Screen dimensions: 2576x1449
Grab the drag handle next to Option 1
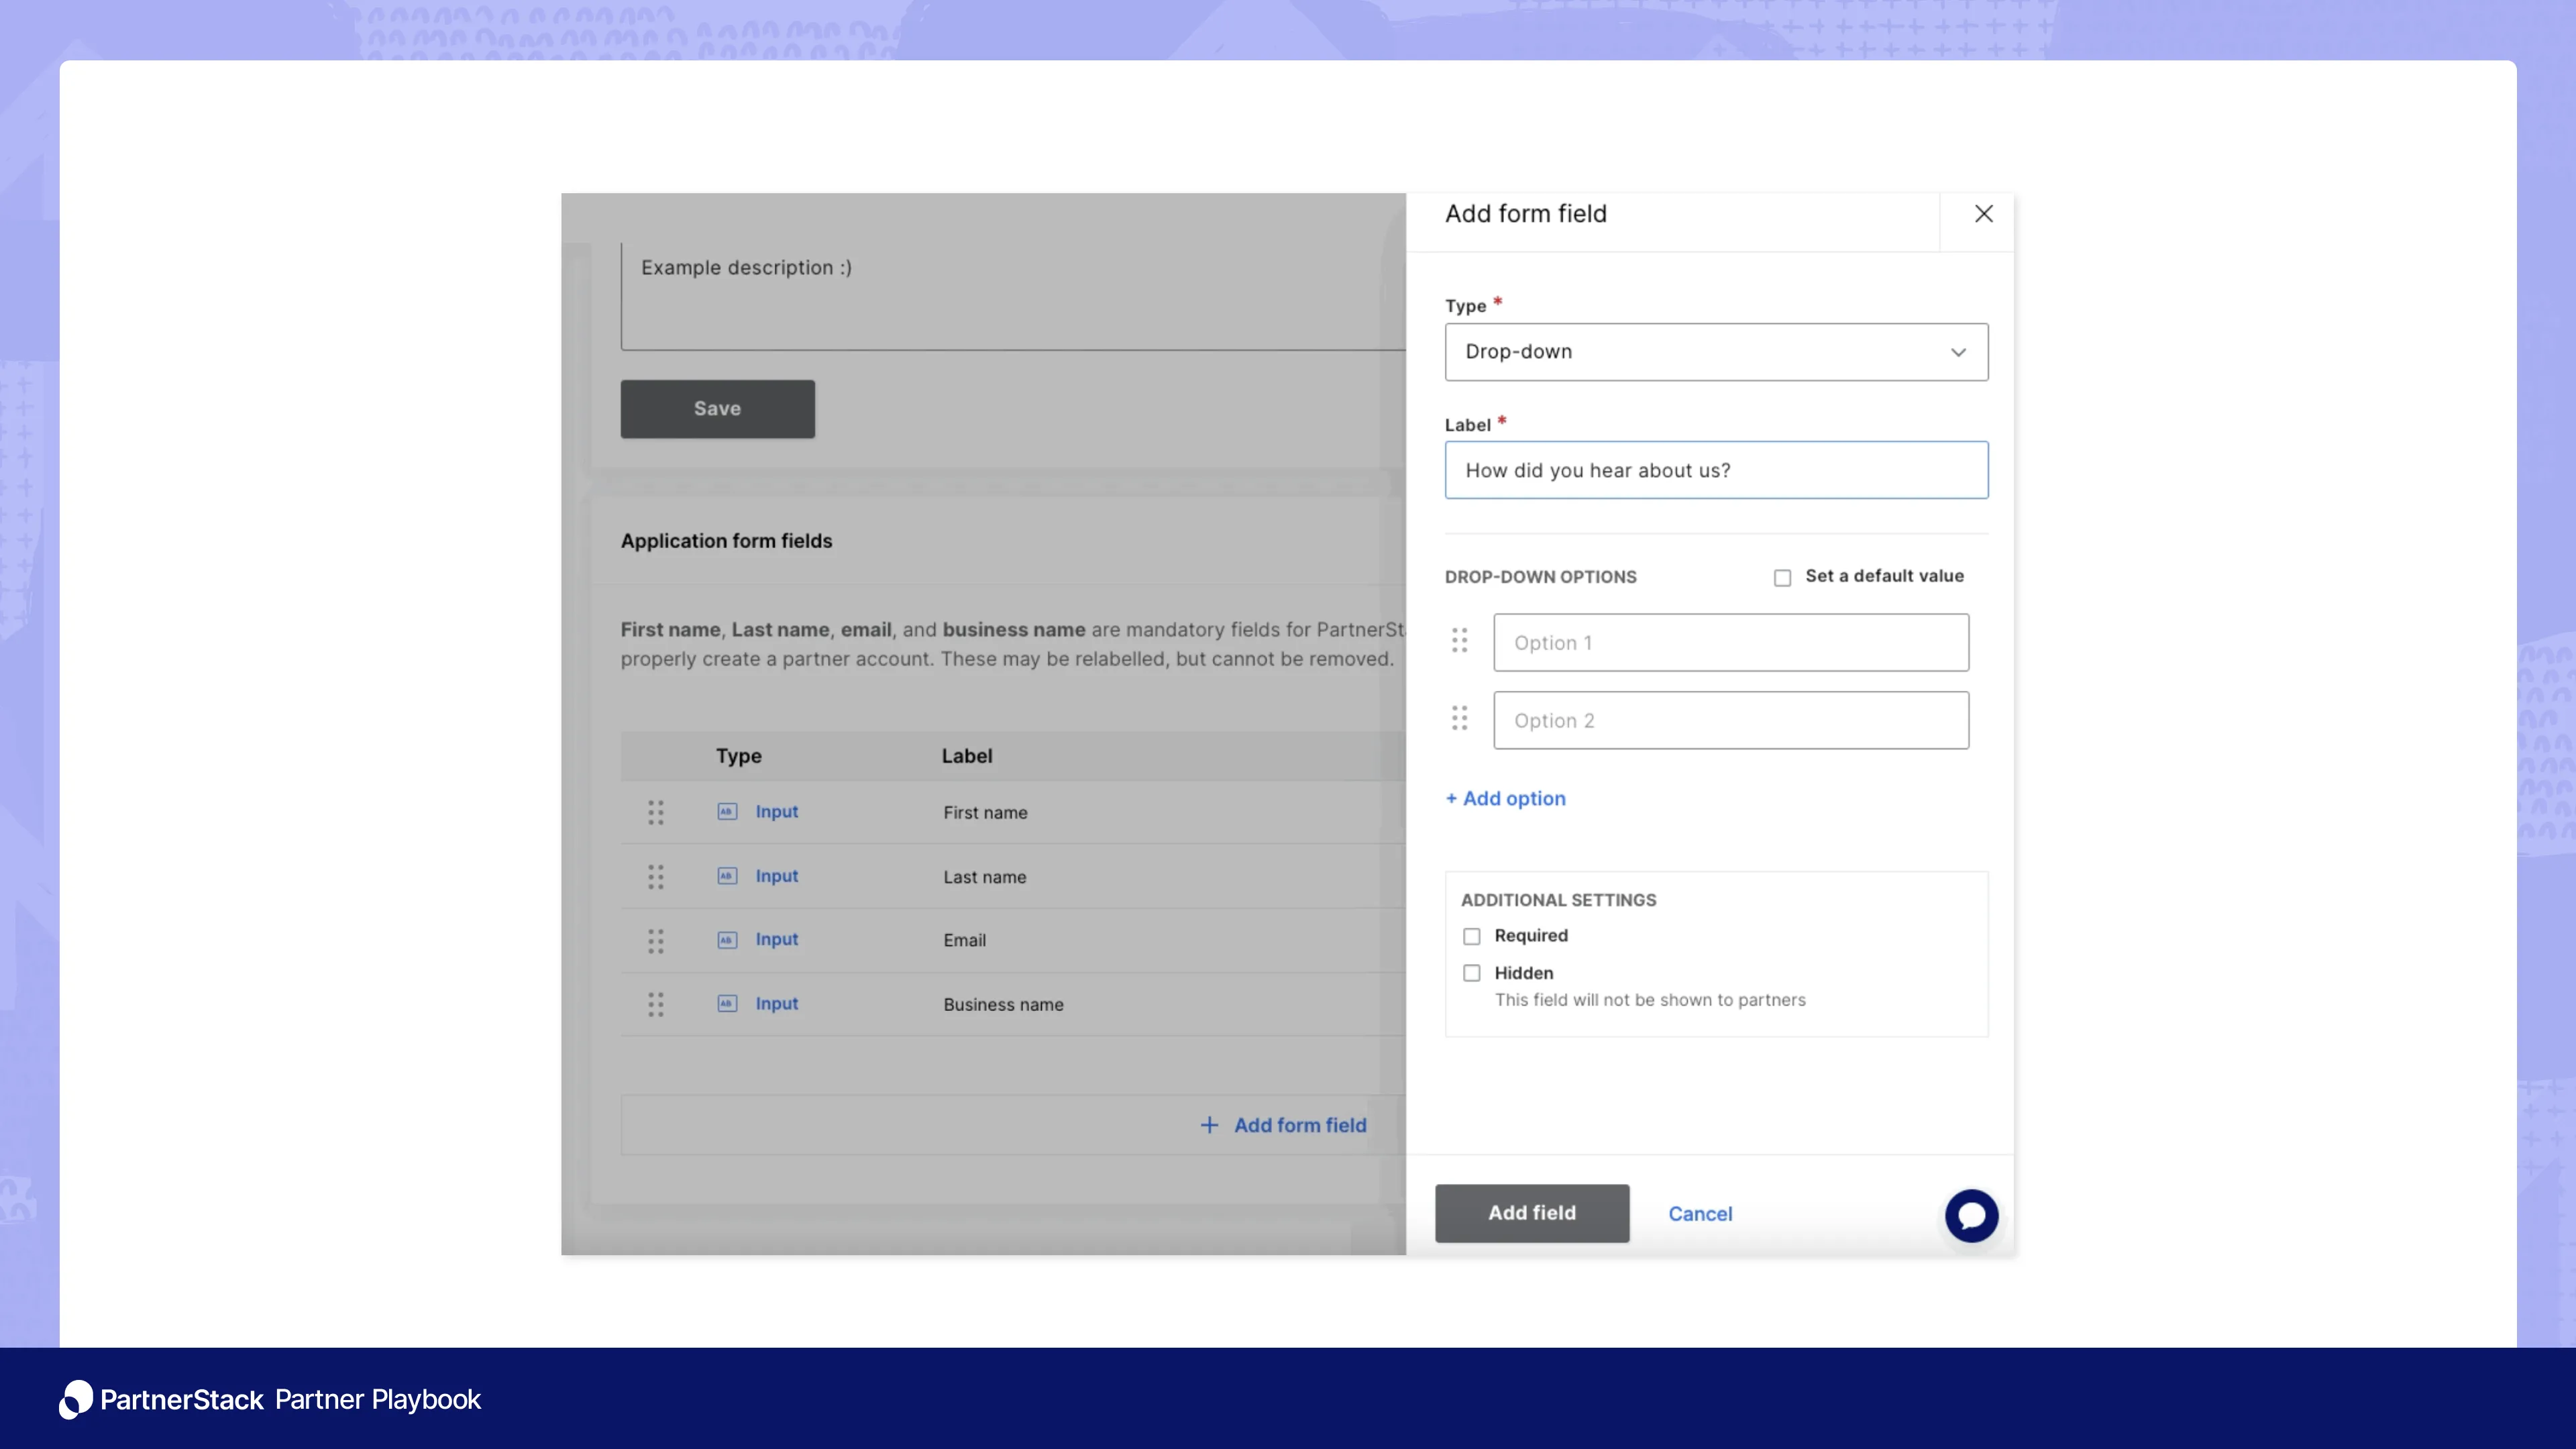[x=1459, y=641]
